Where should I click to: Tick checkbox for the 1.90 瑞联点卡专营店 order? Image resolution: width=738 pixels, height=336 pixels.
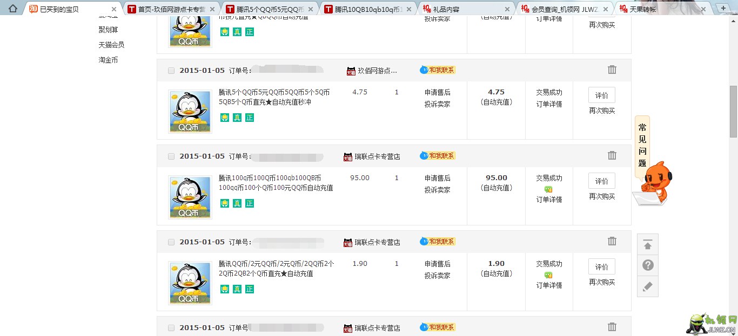coord(171,242)
